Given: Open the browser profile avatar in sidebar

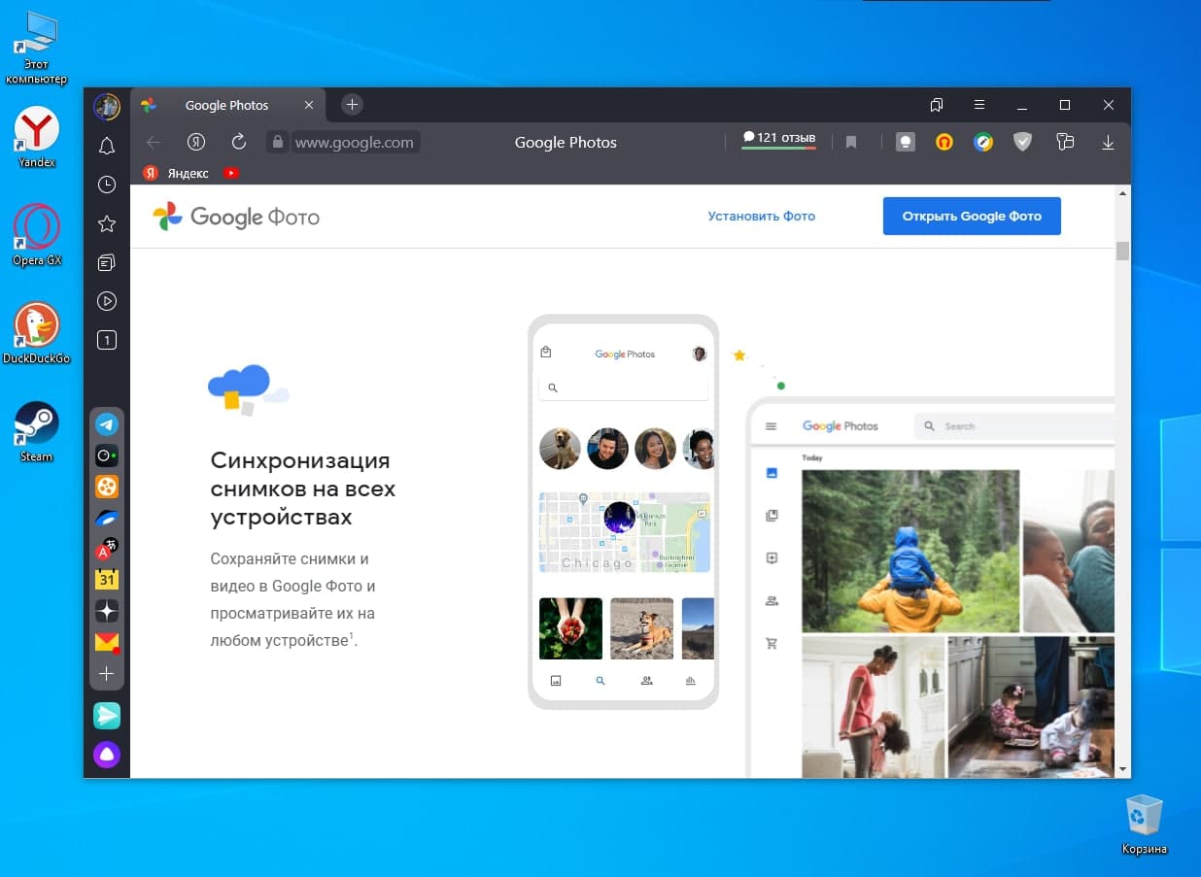Looking at the screenshot, I should point(107,106).
